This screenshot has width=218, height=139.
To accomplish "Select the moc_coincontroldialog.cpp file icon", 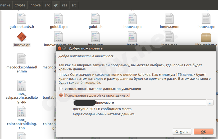I will coord(21,111).
